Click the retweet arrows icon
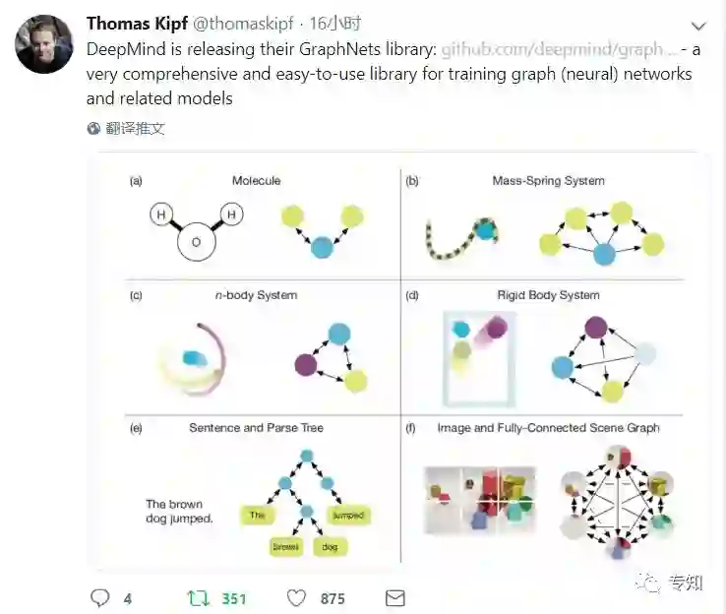726x614 pixels. 199,597
